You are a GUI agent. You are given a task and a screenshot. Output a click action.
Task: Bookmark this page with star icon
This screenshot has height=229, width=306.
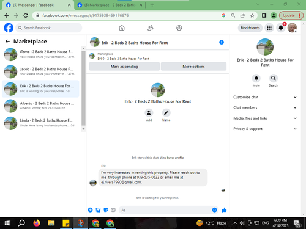(252, 15)
